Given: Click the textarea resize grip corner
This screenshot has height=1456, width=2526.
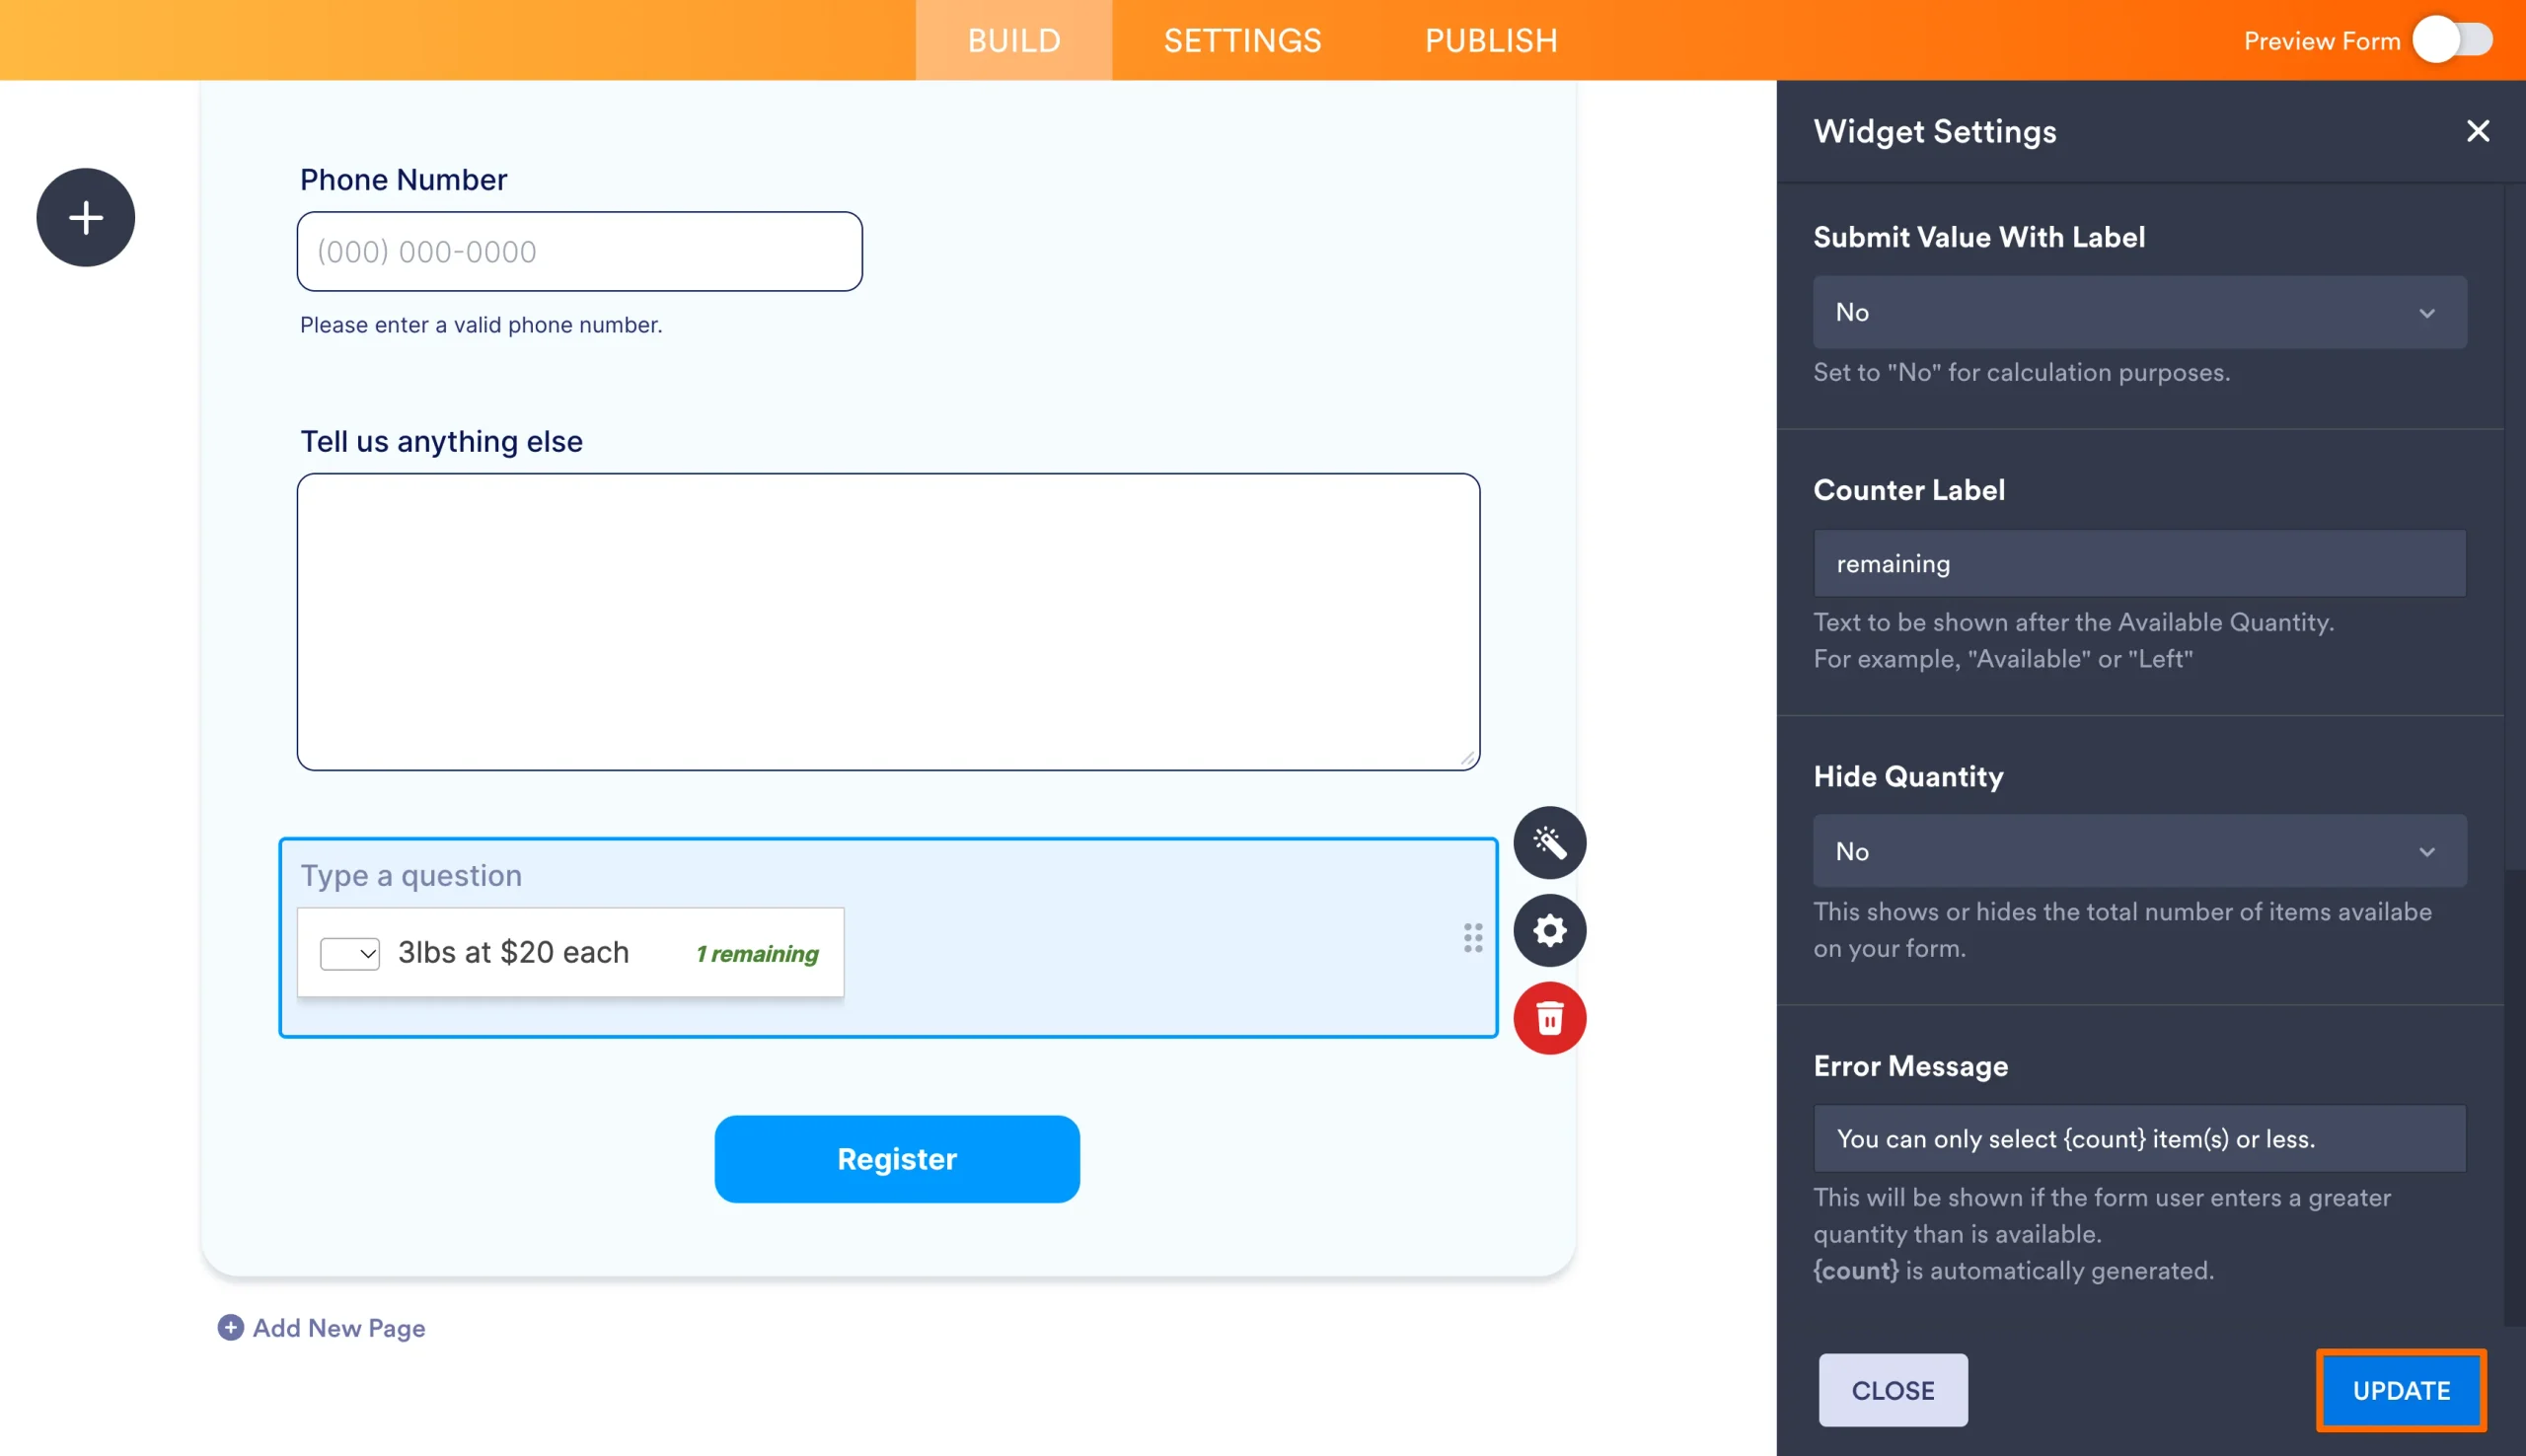Looking at the screenshot, I should (x=1467, y=758).
